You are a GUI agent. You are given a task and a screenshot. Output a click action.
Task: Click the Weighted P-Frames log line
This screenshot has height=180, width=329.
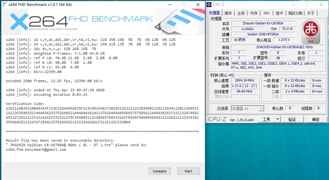pos(55,53)
